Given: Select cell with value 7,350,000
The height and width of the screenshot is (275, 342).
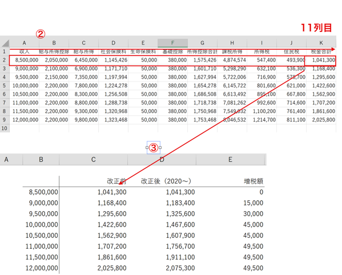Looking at the screenshot, I should 83,77.
